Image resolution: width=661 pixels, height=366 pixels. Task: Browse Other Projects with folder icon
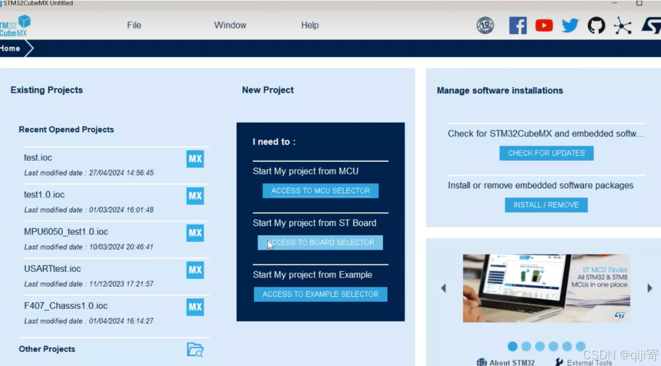195,350
